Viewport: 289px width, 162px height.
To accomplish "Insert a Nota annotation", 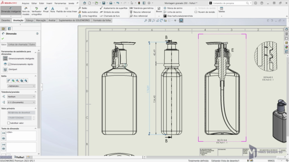I will point(52,10).
